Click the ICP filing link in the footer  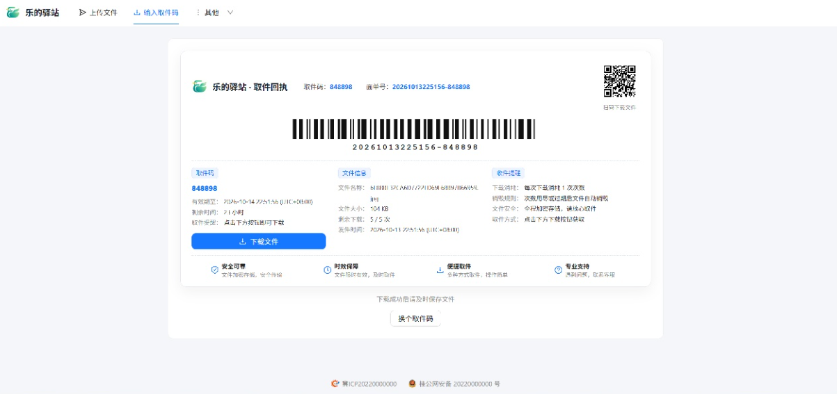click(369, 384)
